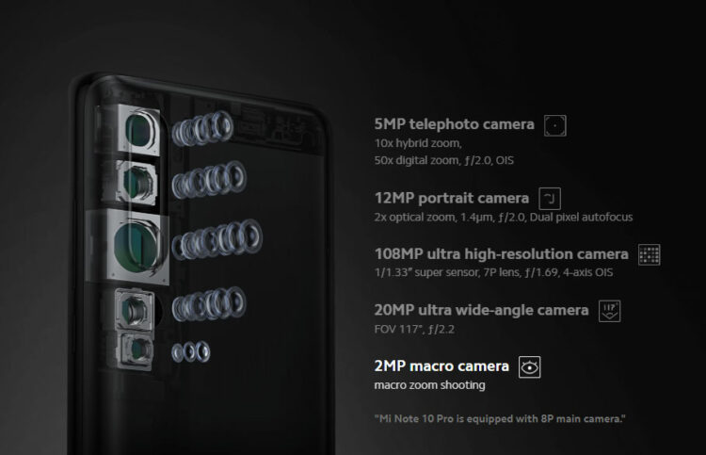The height and width of the screenshot is (455, 706).
Task: Click the large 108MP main sensor module
Action: [137, 247]
